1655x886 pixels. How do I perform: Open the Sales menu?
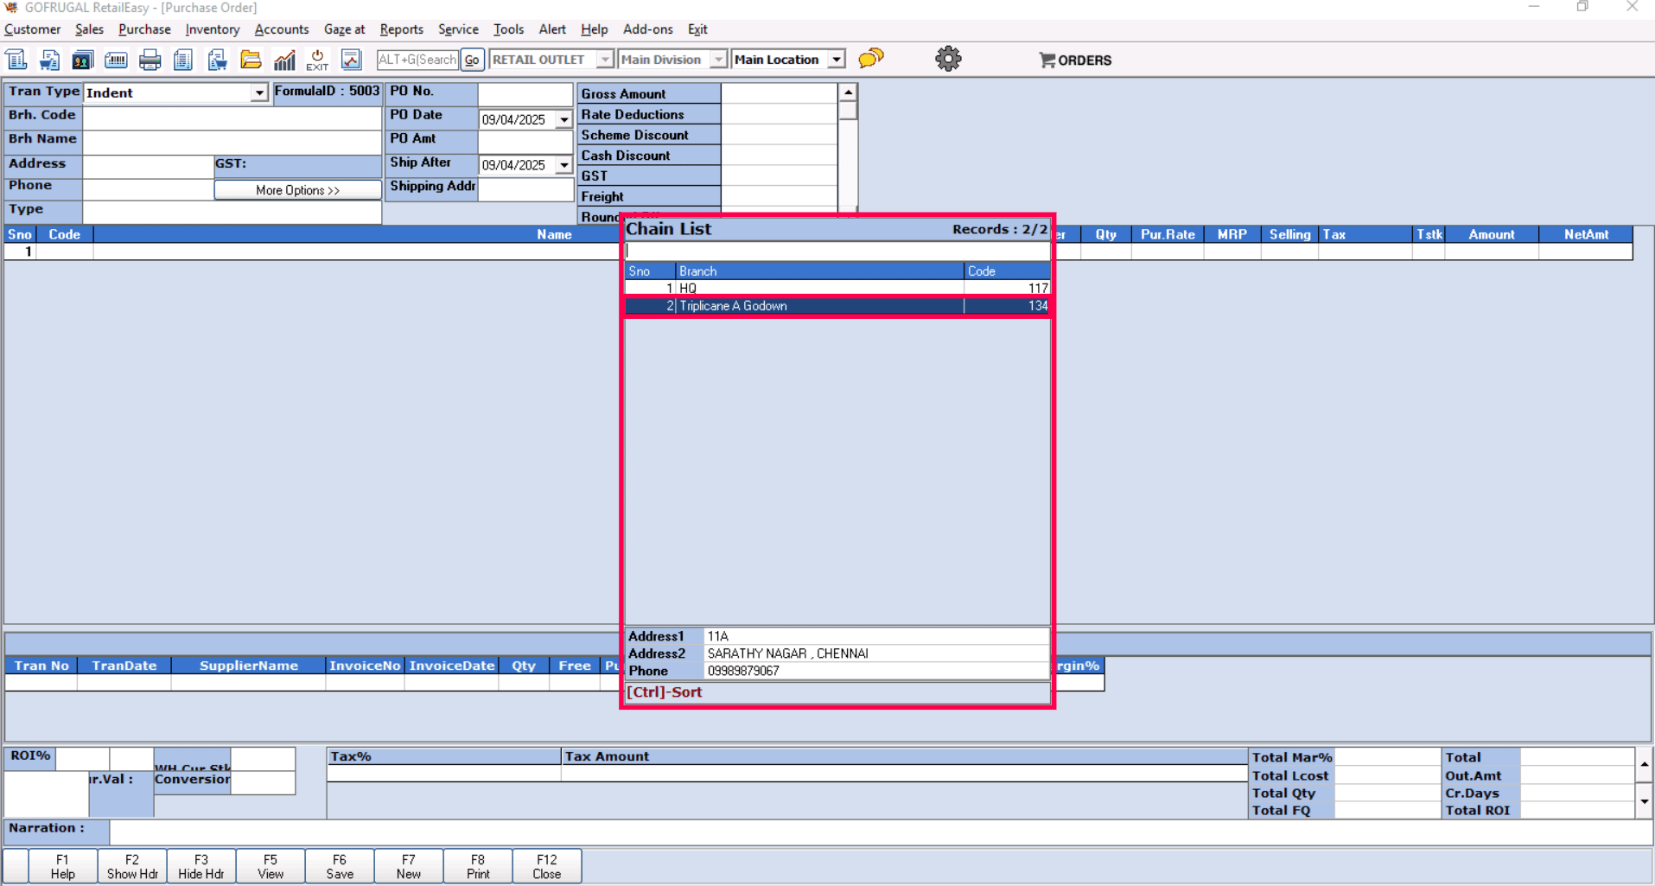click(x=89, y=29)
